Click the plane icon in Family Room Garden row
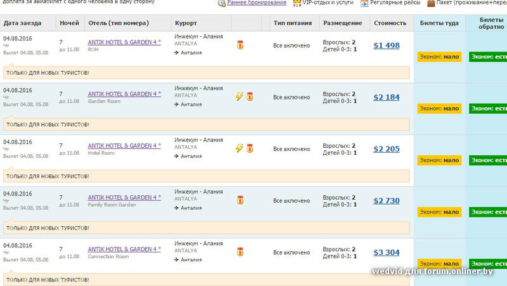This screenshot has height=286, width=507. [177, 208]
